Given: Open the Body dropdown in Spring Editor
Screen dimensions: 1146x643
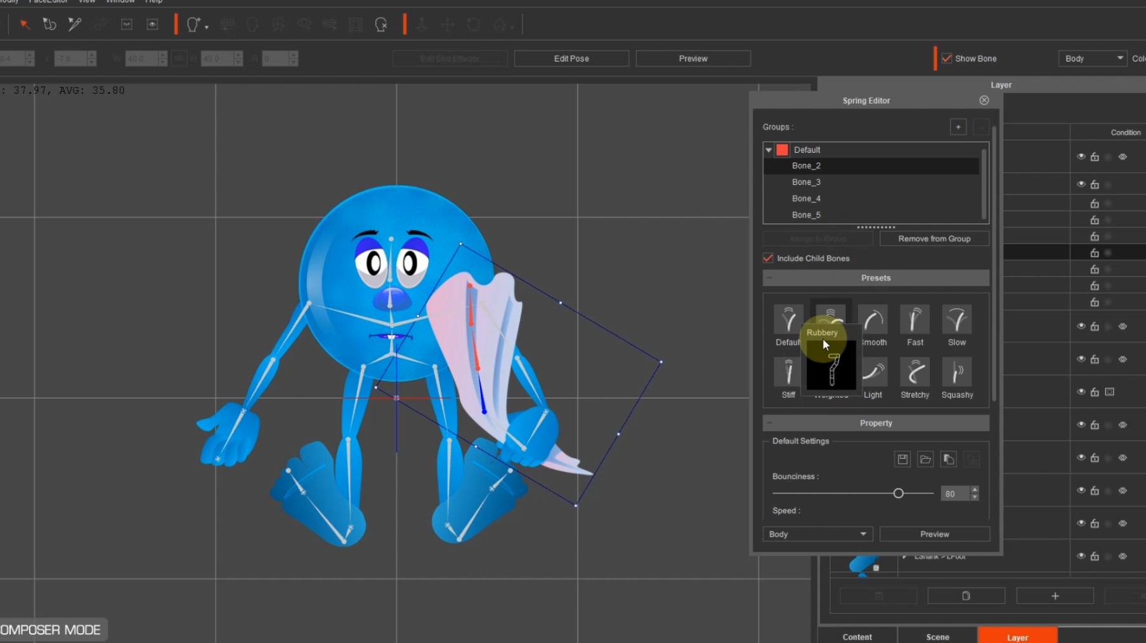Looking at the screenshot, I should click(817, 534).
